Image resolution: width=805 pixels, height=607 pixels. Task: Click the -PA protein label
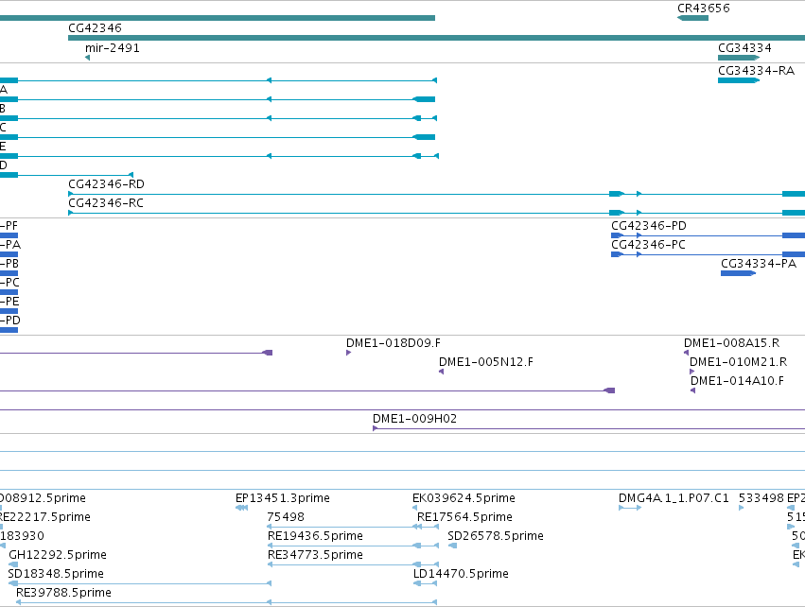[x=10, y=245]
